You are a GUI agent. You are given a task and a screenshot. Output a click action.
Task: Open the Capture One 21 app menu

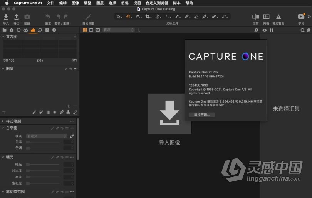click(x=28, y=3)
